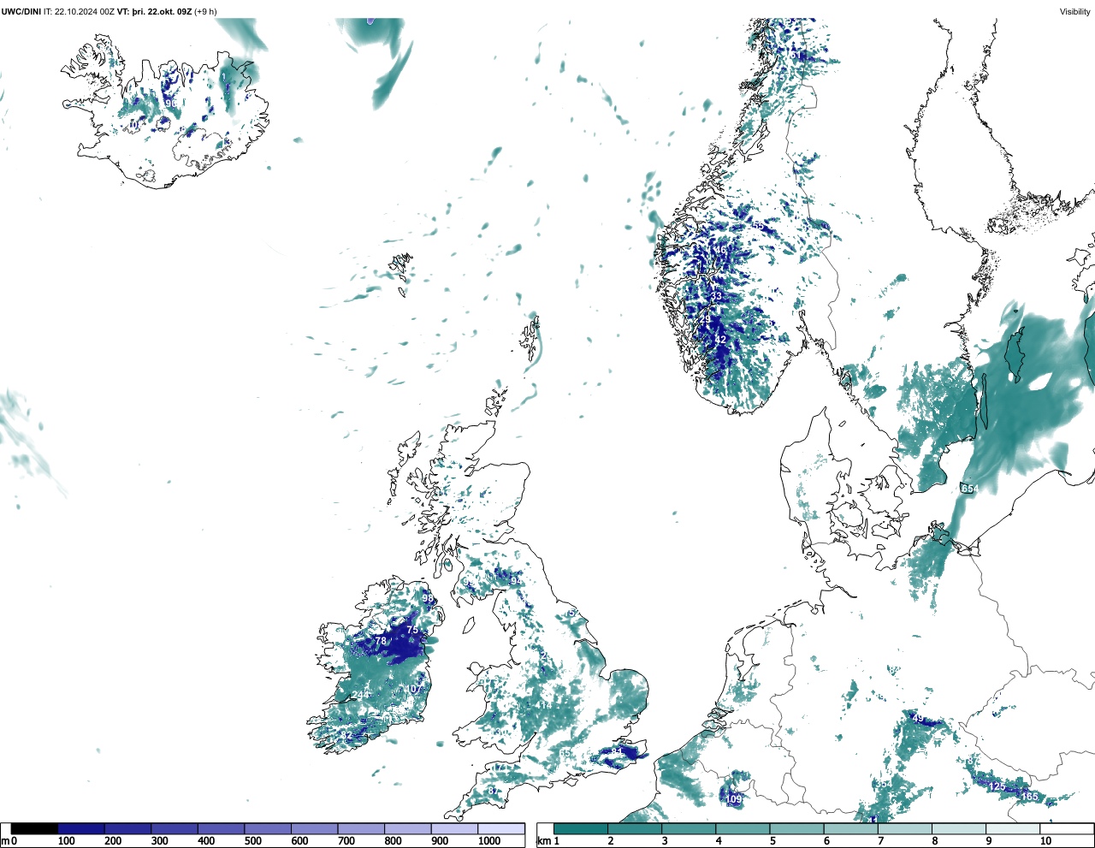Pick the 7–8 km light teal swatch

click(x=904, y=829)
